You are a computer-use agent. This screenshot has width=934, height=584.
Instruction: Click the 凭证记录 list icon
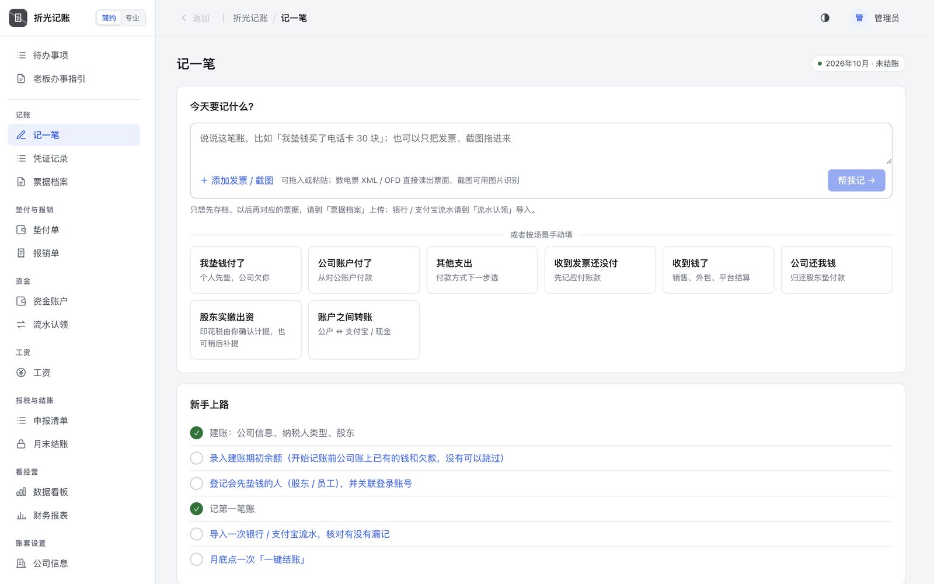21,158
